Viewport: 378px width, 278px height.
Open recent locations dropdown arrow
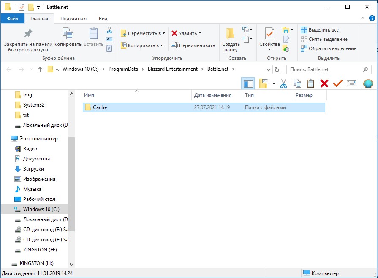coord(31,69)
